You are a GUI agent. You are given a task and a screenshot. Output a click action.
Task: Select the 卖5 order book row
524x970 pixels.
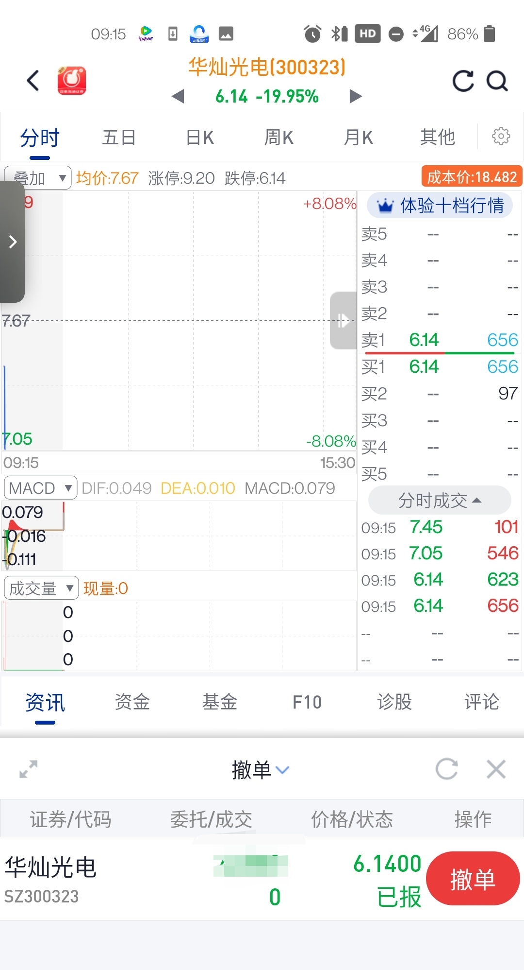[440, 234]
